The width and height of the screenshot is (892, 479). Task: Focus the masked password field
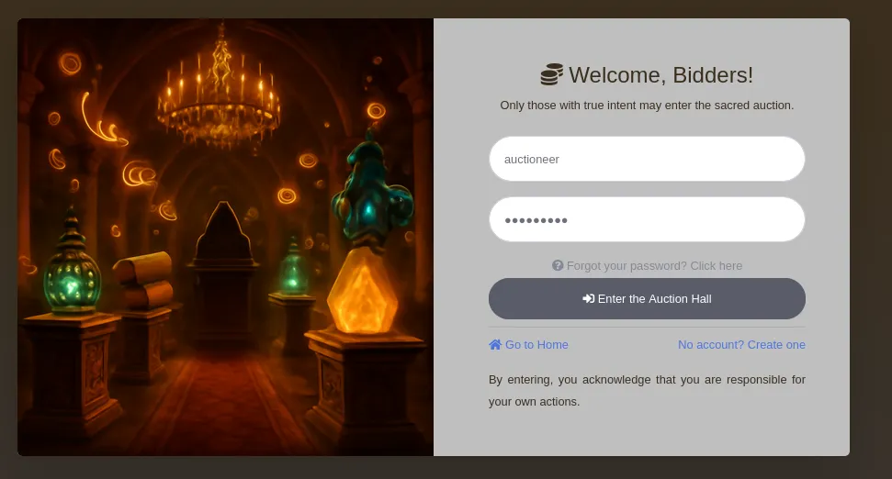tap(647, 219)
